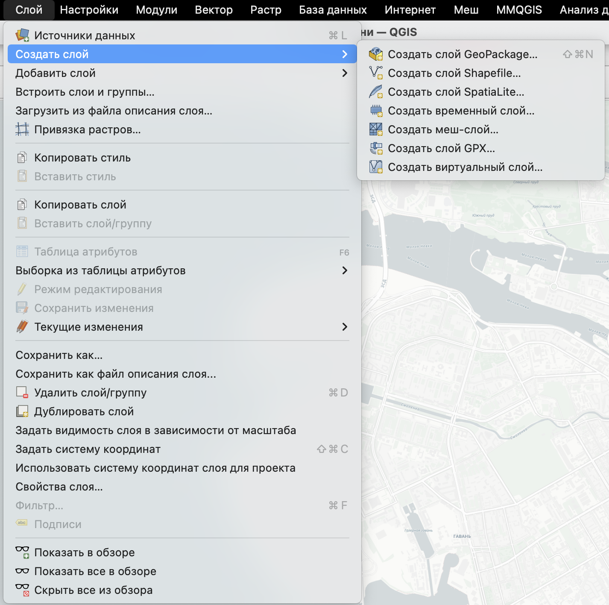Click the Shapefile layer creation icon
The height and width of the screenshot is (605, 609).
(x=376, y=73)
